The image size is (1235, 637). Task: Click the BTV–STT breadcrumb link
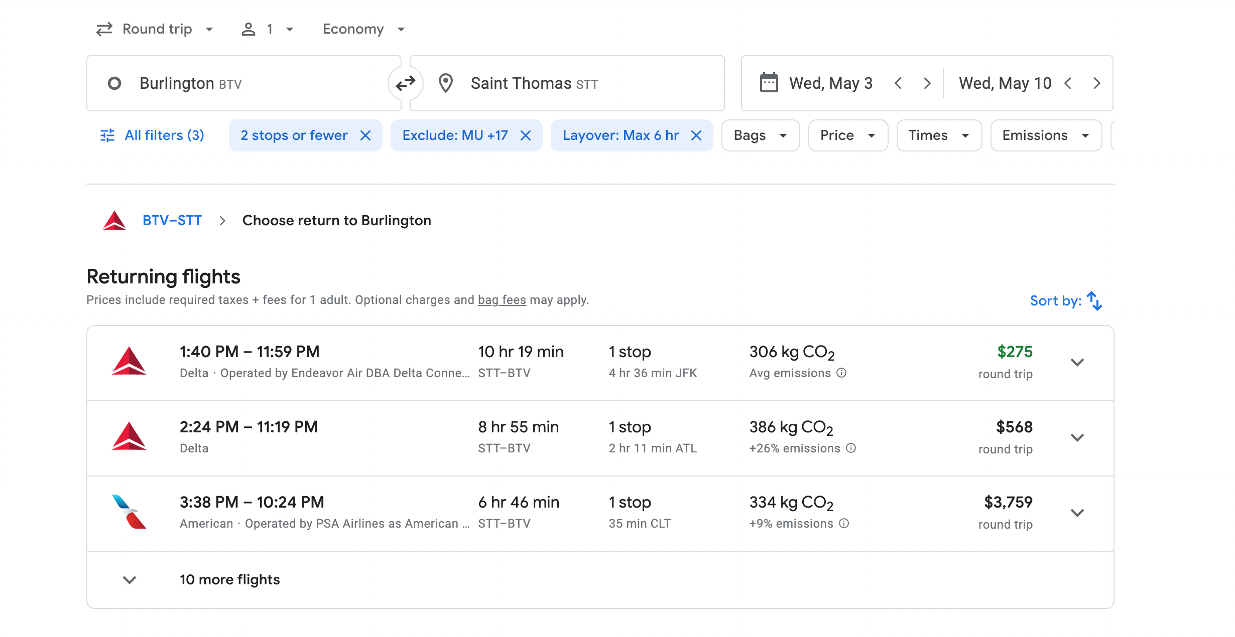click(172, 221)
